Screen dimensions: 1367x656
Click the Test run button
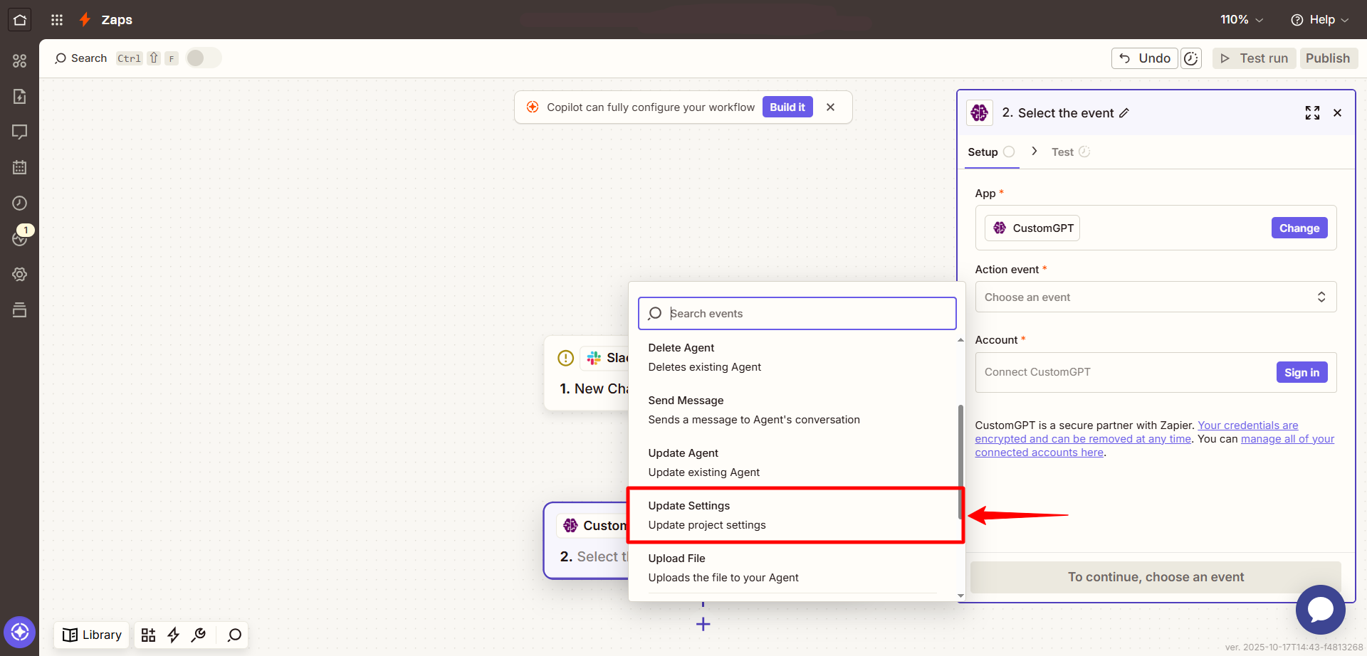(1255, 58)
